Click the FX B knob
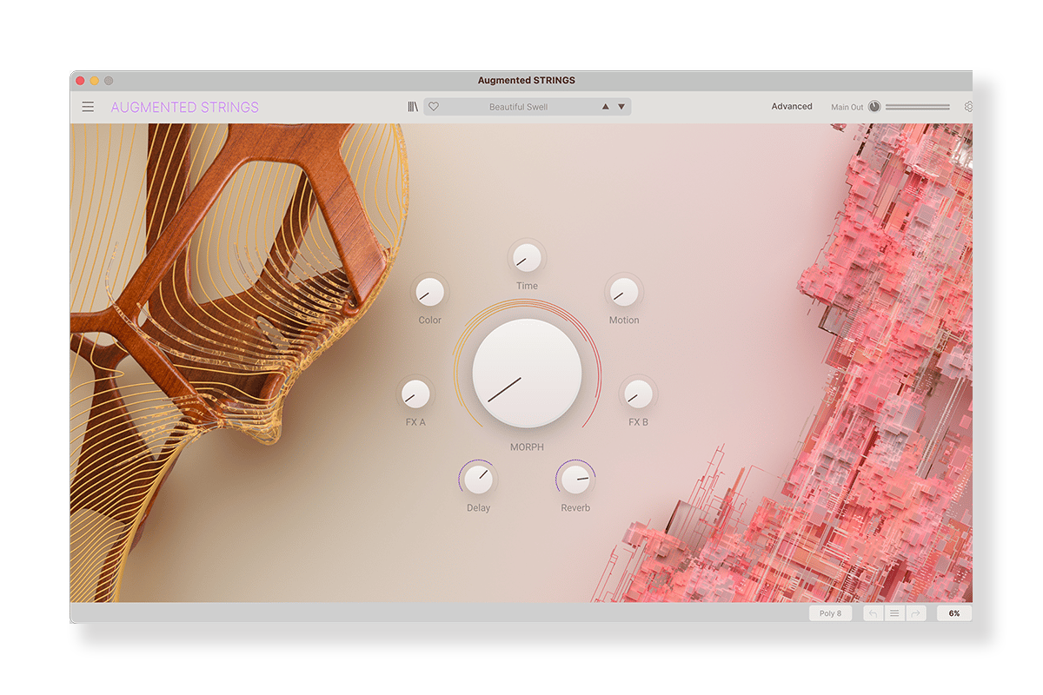The image size is (1043, 695). 638,394
